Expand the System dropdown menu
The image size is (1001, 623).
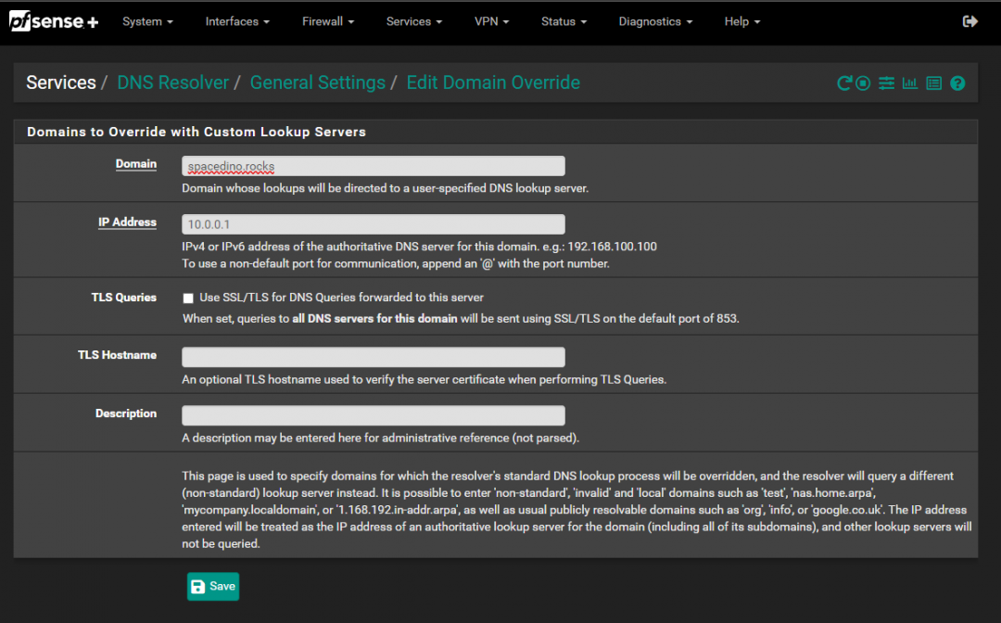[x=147, y=21]
